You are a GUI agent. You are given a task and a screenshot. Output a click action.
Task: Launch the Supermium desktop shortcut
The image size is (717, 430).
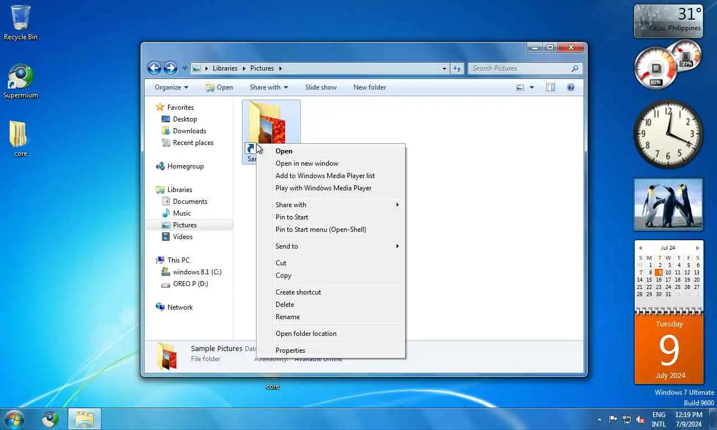(x=21, y=81)
